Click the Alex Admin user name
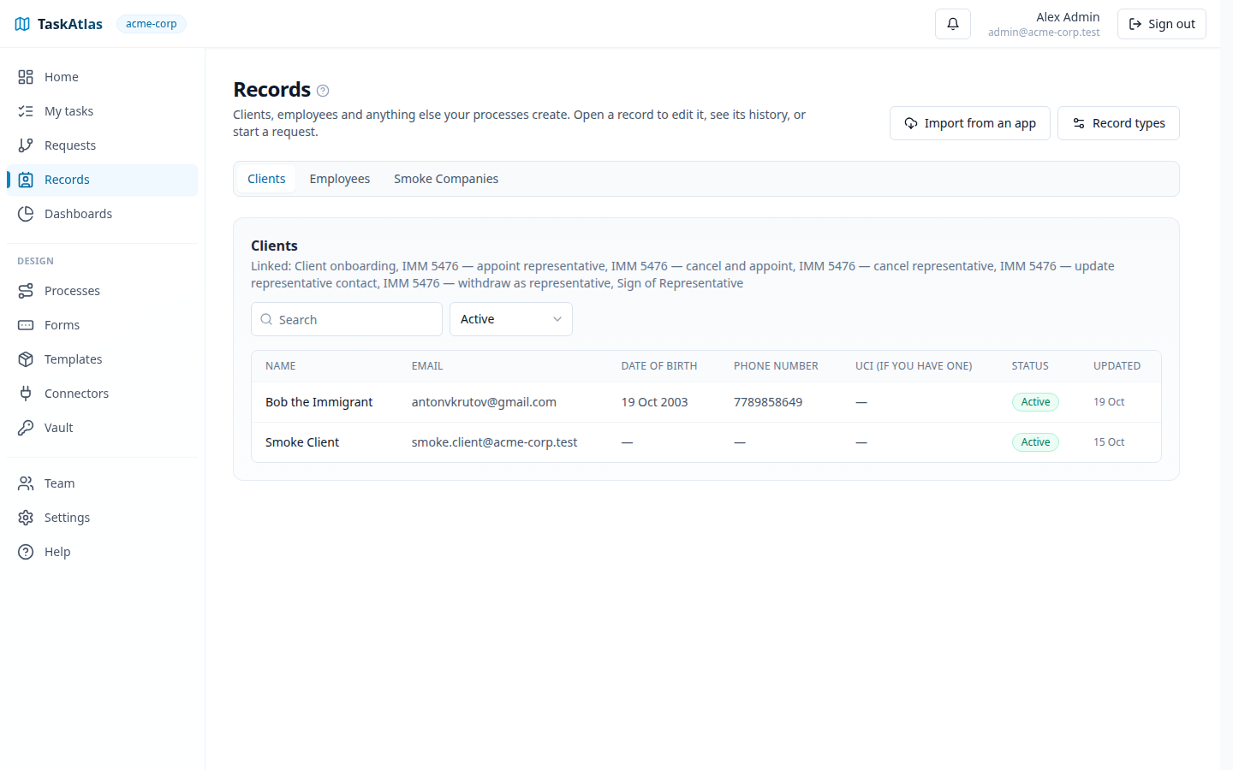 point(1068,17)
